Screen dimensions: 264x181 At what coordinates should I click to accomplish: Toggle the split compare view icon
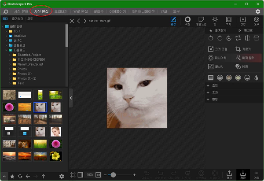click(x=81, y=175)
